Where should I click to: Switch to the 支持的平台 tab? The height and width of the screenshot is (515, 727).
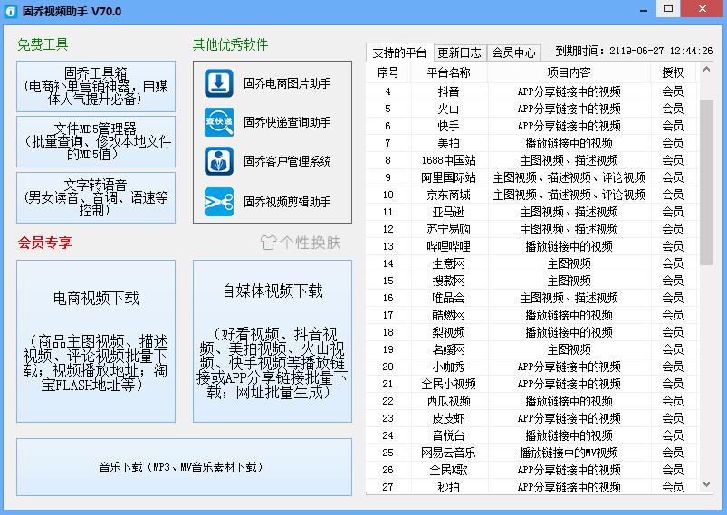(399, 52)
